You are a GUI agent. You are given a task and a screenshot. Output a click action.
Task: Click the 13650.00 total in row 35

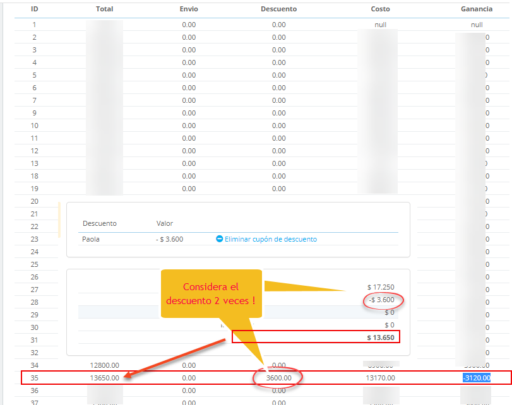click(105, 378)
